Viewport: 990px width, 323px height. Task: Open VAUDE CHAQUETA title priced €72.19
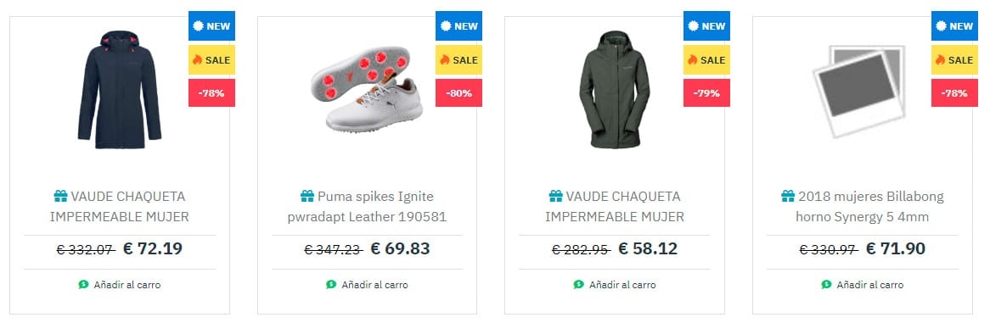tap(120, 206)
